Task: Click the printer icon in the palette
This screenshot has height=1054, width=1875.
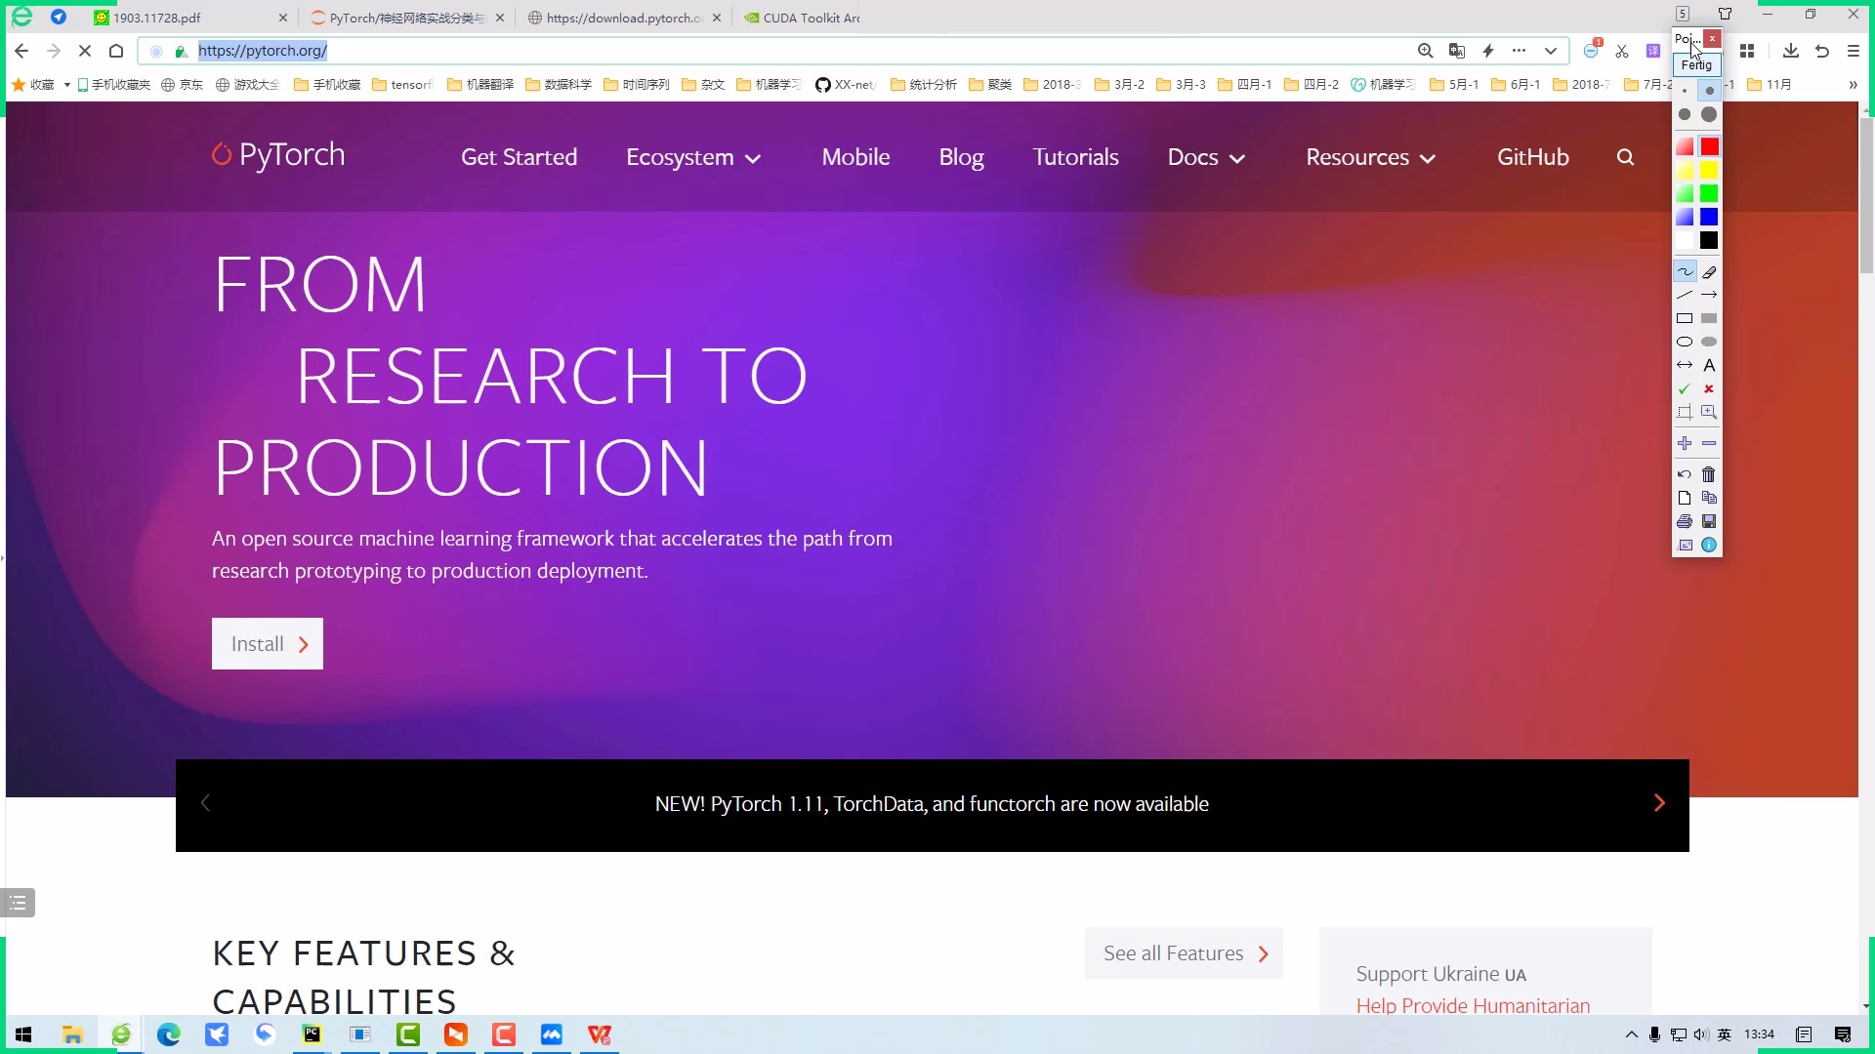Action: point(1685,521)
